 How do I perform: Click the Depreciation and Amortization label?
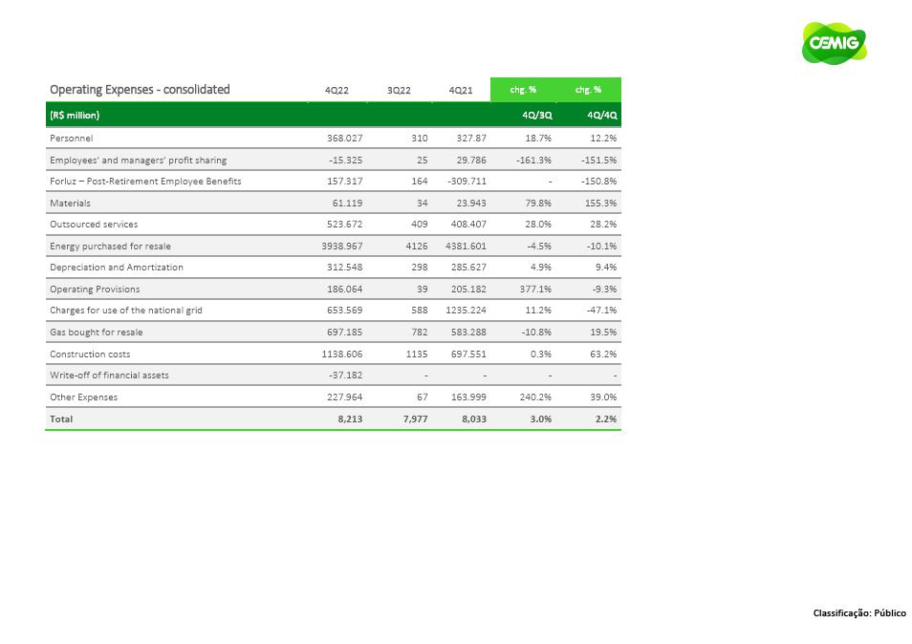point(116,268)
